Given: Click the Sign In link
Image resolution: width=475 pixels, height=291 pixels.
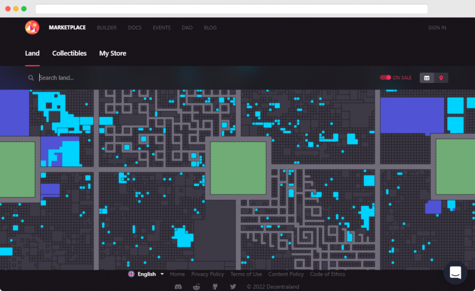Looking at the screenshot, I should pos(437,27).
